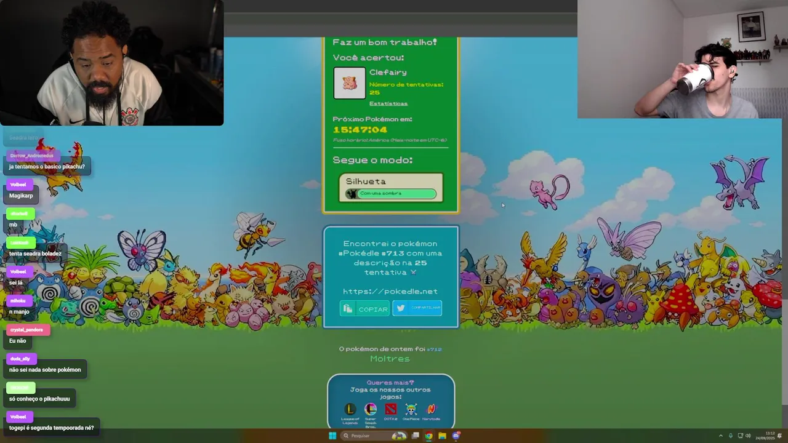This screenshot has height=443, width=788.
Task: Click chat message 'tenta seadra boladez'
Action: click(x=35, y=253)
